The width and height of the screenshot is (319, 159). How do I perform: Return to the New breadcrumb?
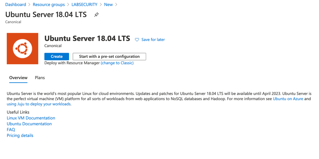[x=108, y=4]
